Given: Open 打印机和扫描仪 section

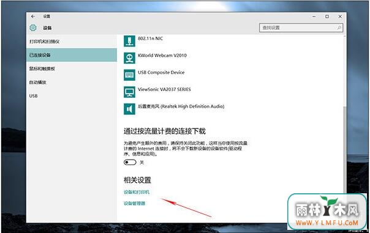Looking at the screenshot, I should pos(72,42).
